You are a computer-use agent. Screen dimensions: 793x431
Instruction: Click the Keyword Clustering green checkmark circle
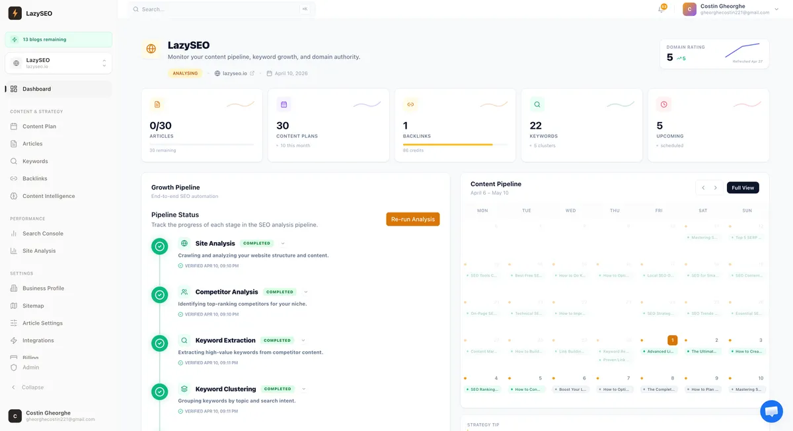point(159,392)
